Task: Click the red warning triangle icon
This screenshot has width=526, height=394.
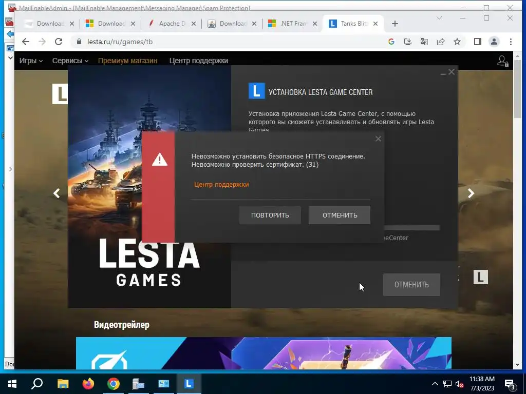Action: point(159,160)
